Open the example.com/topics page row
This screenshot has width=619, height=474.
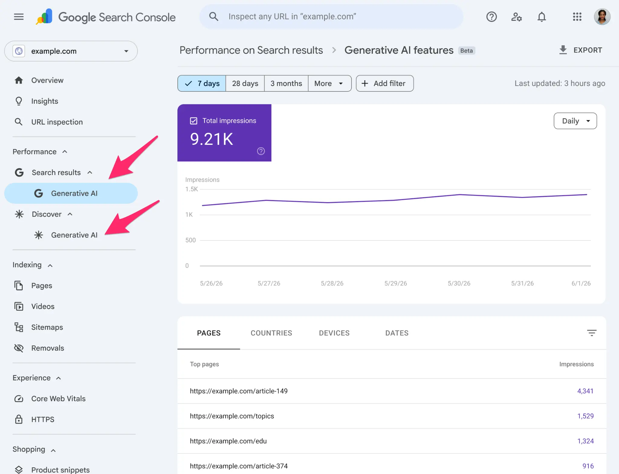click(392, 416)
